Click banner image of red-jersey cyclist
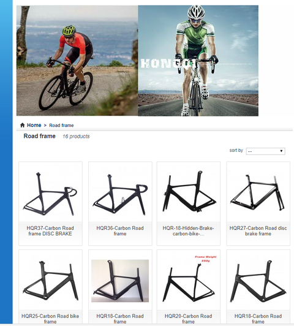This screenshot has height=326, width=294. [77, 61]
